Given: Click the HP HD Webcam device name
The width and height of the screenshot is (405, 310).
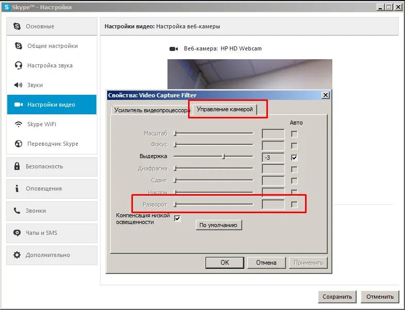Looking at the screenshot, I should (241, 48).
